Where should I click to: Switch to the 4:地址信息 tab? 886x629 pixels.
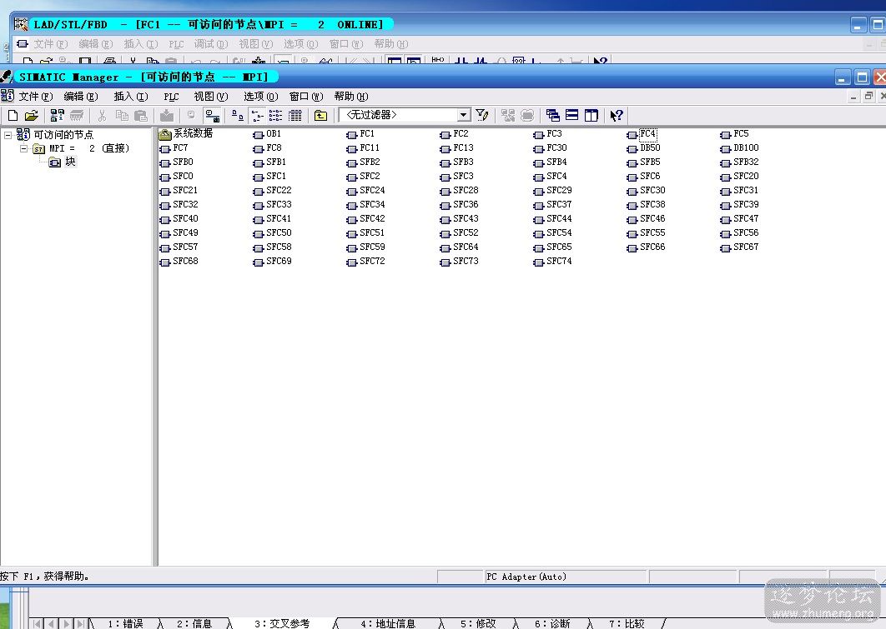pyautogui.click(x=388, y=623)
